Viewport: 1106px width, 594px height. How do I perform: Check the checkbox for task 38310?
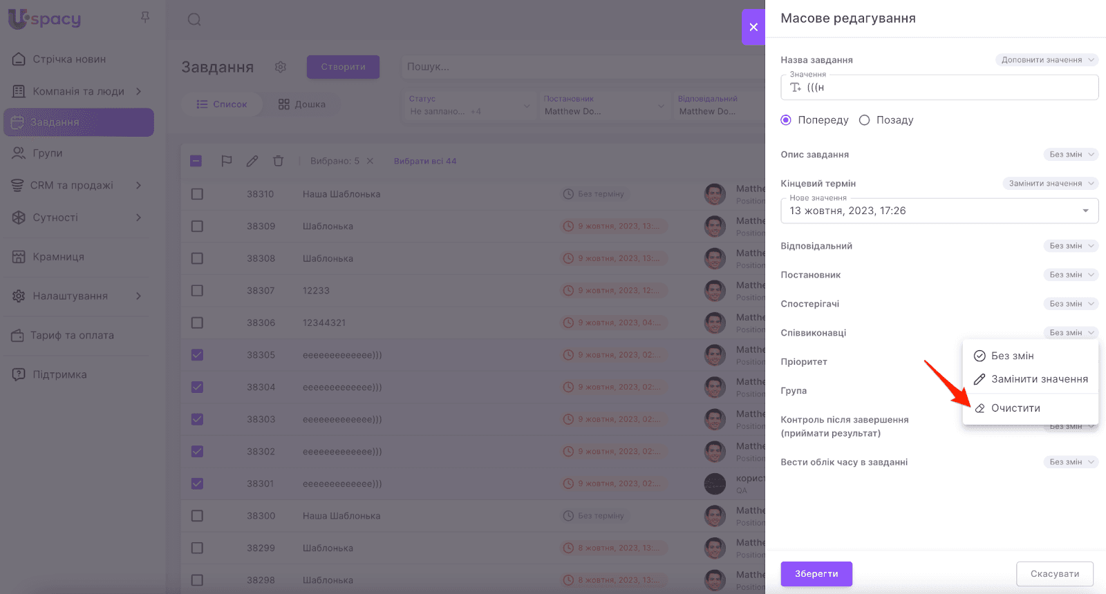click(197, 194)
